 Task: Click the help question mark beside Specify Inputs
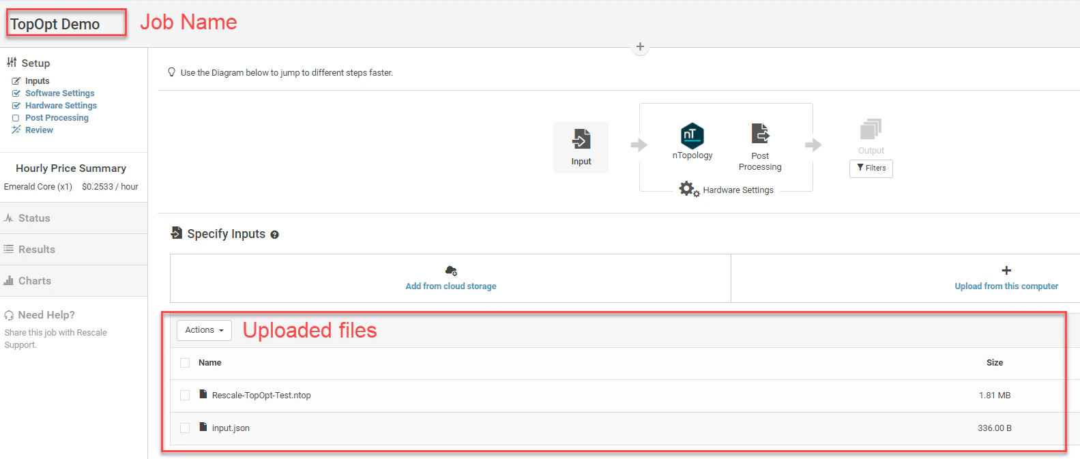click(x=274, y=235)
